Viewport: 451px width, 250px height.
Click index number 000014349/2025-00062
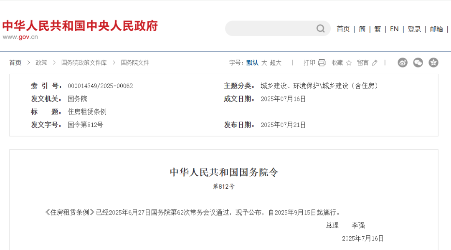[x=100, y=86]
